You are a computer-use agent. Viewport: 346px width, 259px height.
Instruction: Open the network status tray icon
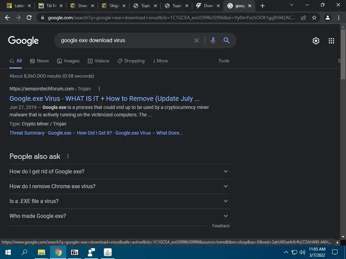tap(294, 252)
